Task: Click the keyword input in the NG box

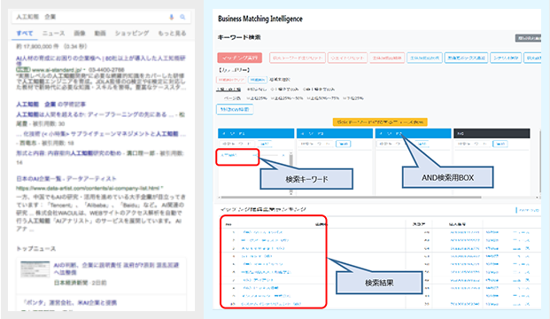Action: tap(472, 144)
